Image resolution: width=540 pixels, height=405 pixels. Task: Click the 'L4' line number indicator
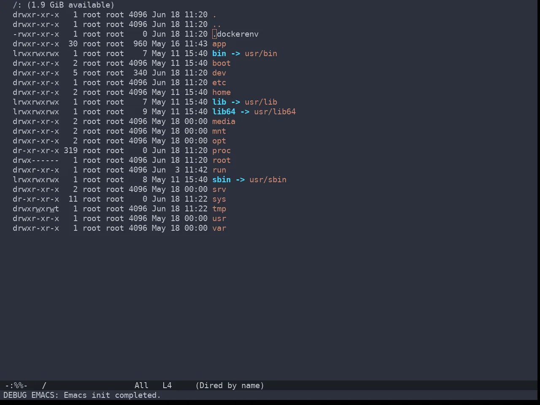(167, 386)
